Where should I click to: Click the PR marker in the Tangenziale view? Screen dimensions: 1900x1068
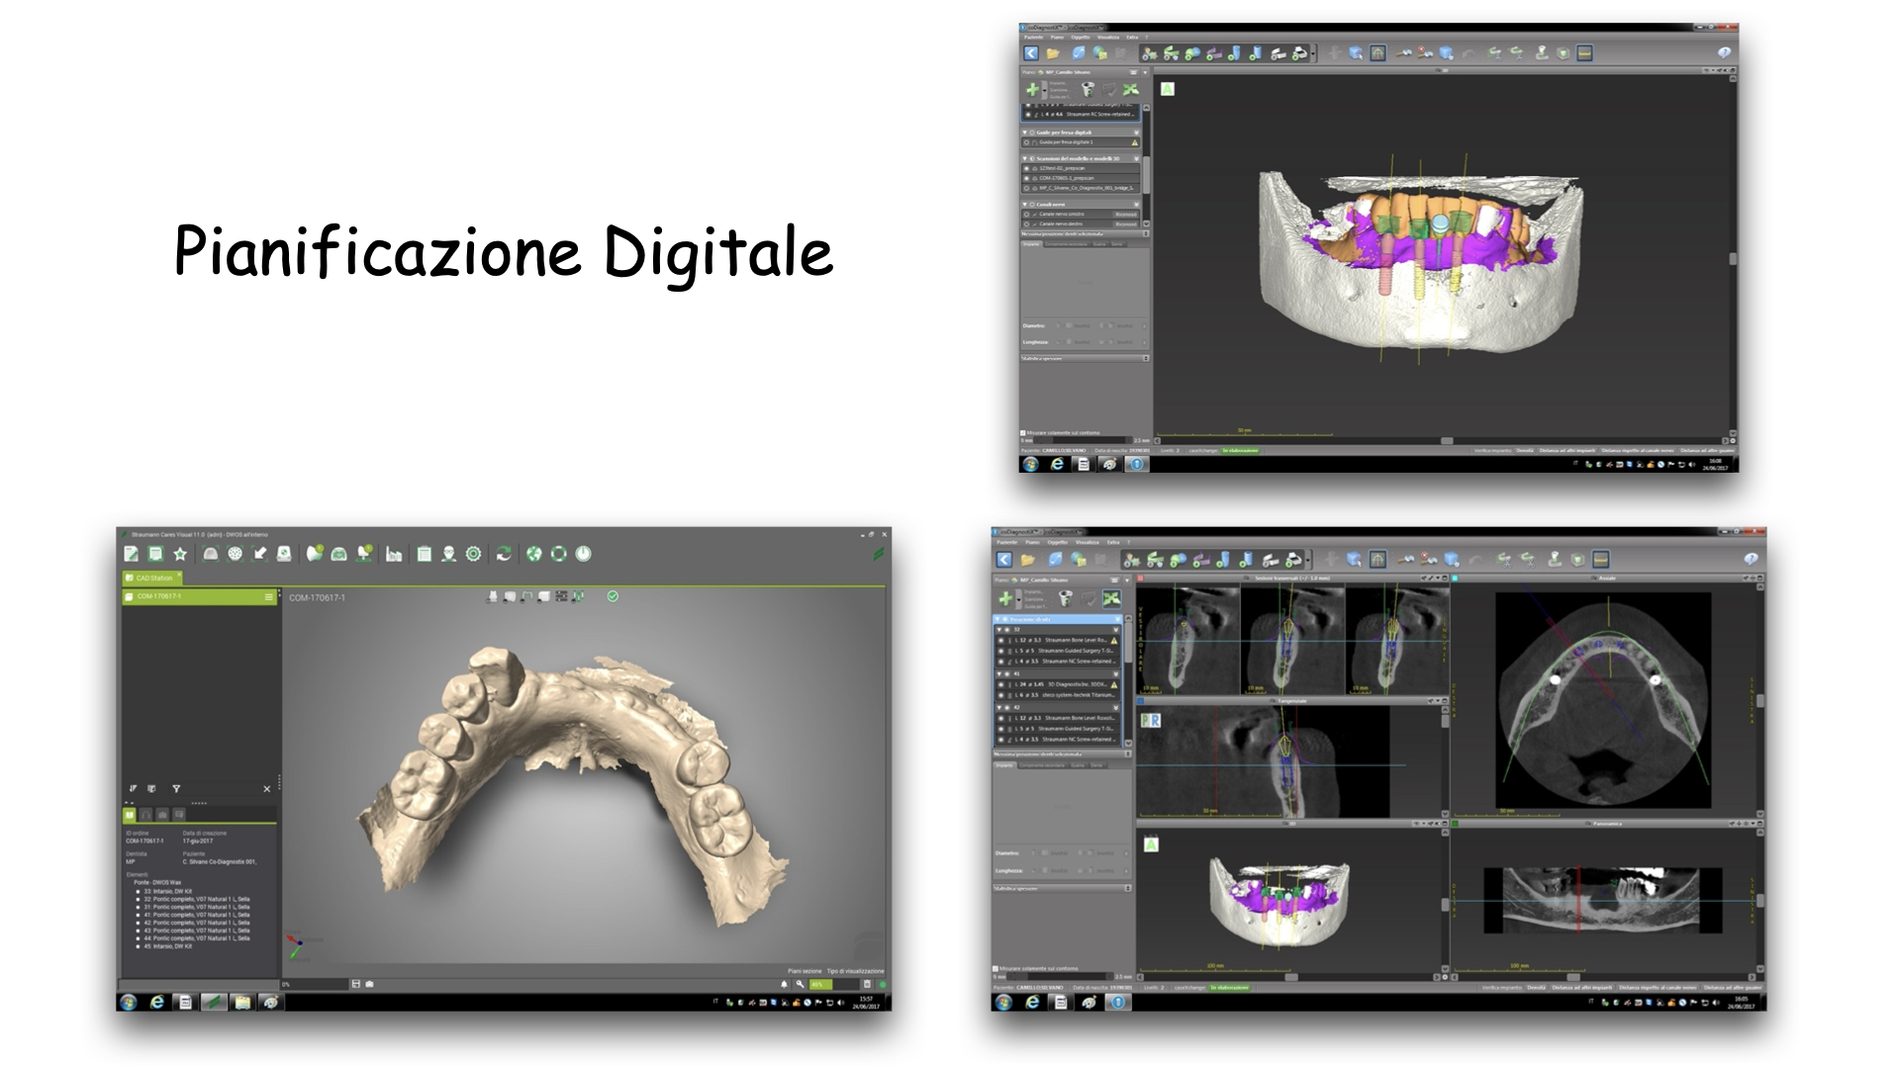pyautogui.click(x=1151, y=720)
